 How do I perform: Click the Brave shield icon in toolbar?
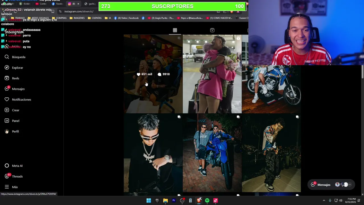tap(232, 11)
